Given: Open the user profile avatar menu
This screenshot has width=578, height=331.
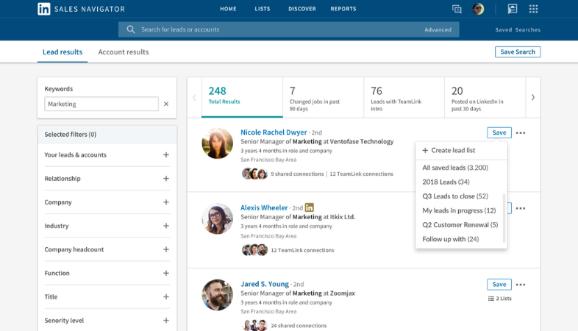Looking at the screenshot, I should coord(478,9).
